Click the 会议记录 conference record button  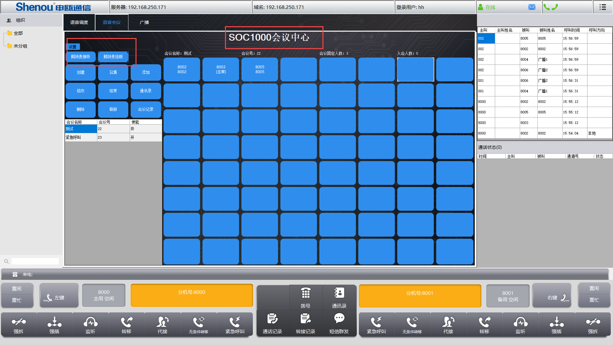point(146,110)
